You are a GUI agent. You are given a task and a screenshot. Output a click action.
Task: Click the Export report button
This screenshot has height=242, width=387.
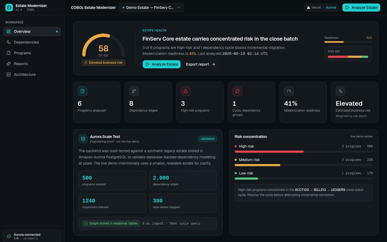(x=200, y=64)
